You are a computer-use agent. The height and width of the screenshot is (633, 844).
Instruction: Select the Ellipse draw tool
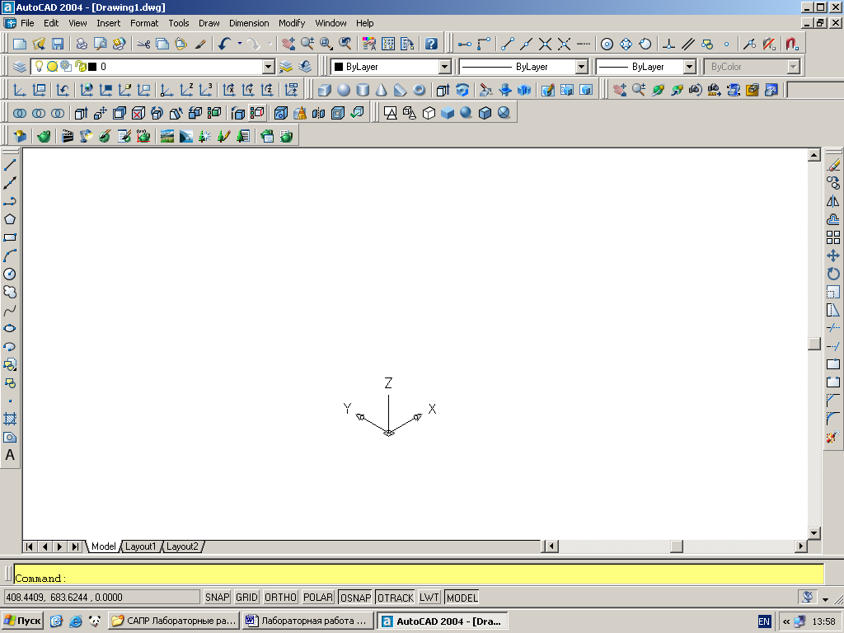[x=10, y=328]
